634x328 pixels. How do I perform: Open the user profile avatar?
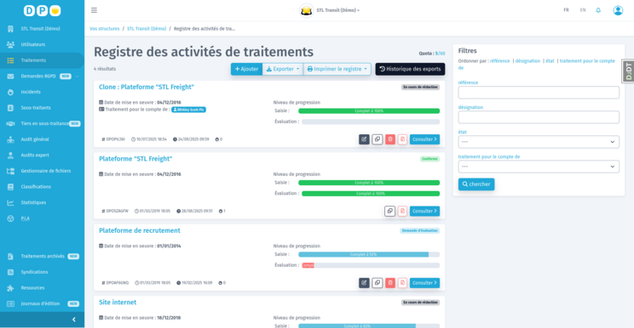click(618, 10)
